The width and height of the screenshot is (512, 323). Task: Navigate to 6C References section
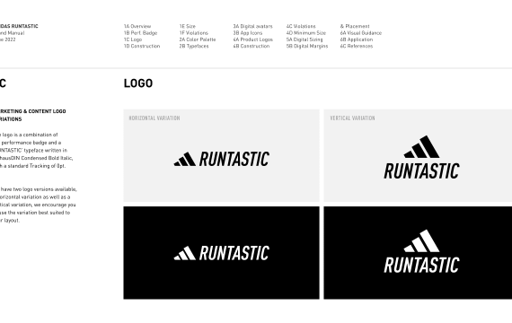pos(357,46)
